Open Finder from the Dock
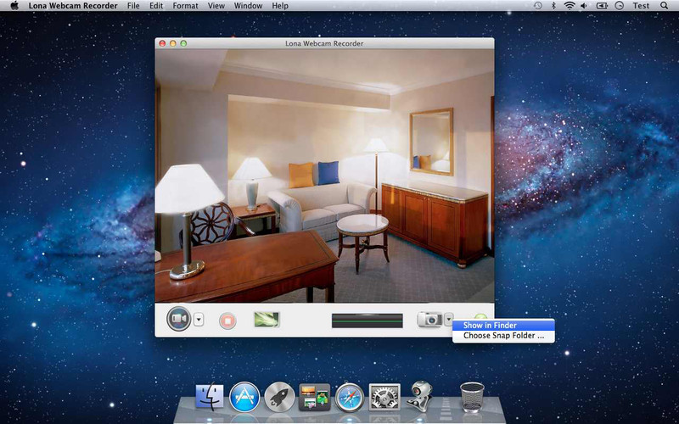This screenshot has width=679, height=424. [210, 396]
